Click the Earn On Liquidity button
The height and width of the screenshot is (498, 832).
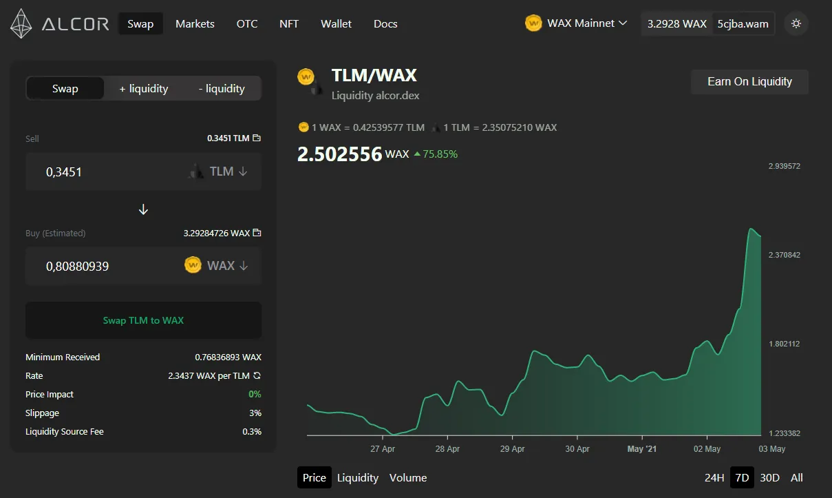pos(749,81)
